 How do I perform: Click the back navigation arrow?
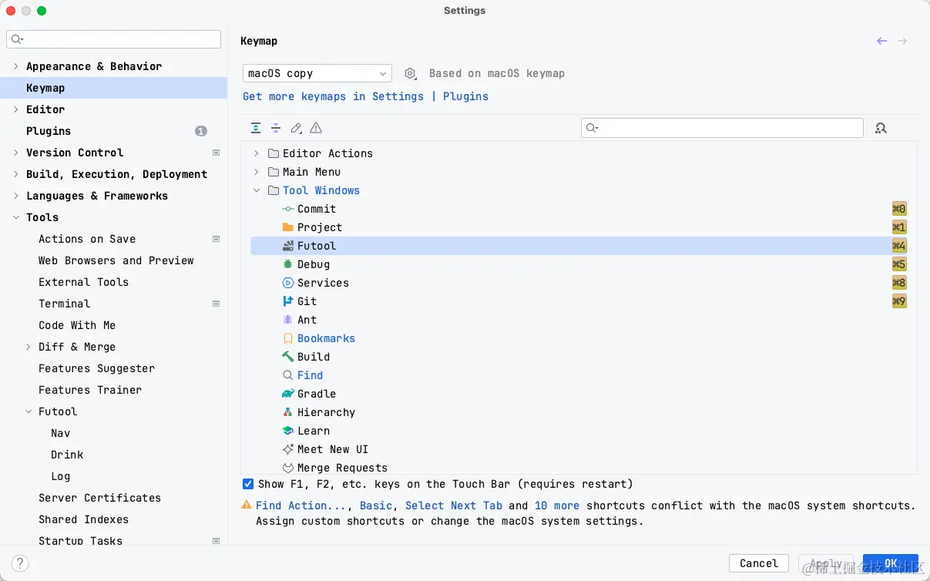(x=881, y=41)
